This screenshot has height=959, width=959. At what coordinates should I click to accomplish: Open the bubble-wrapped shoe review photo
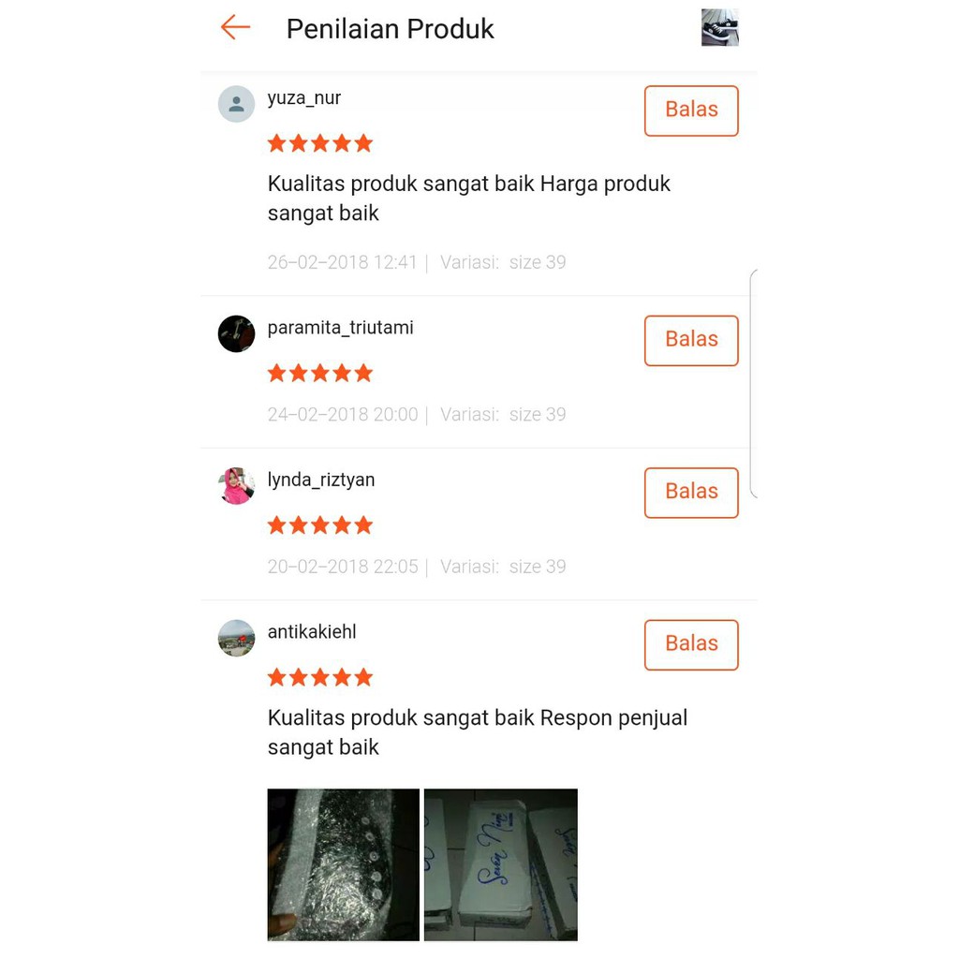pos(343,864)
